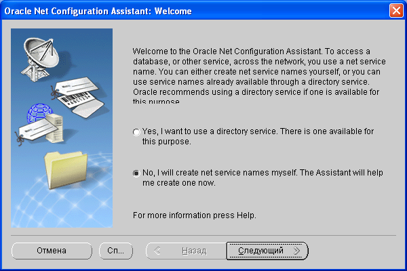
Task: Click the Отмена (Cancel) button
Action: click(52, 251)
